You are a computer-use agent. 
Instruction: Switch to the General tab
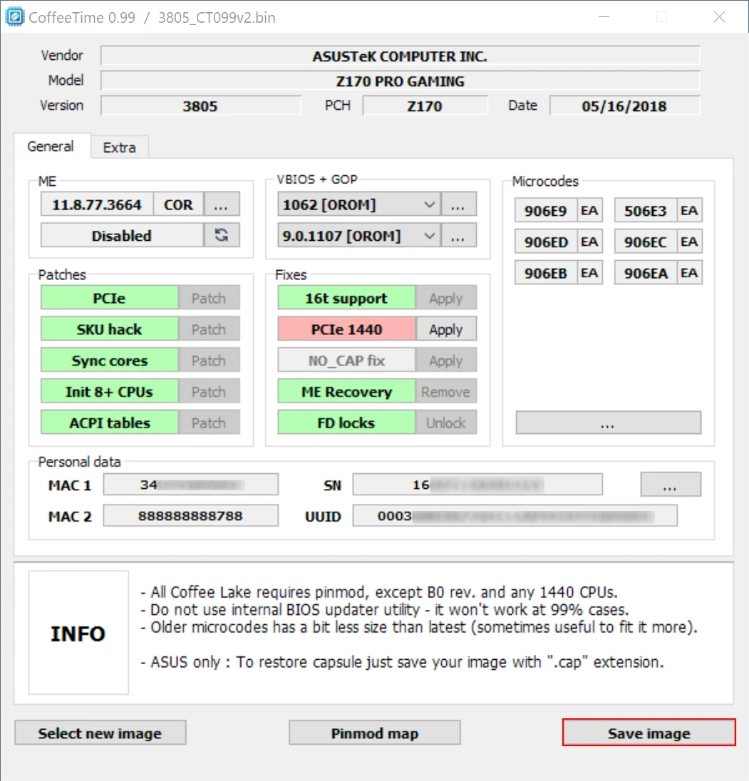[51, 147]
